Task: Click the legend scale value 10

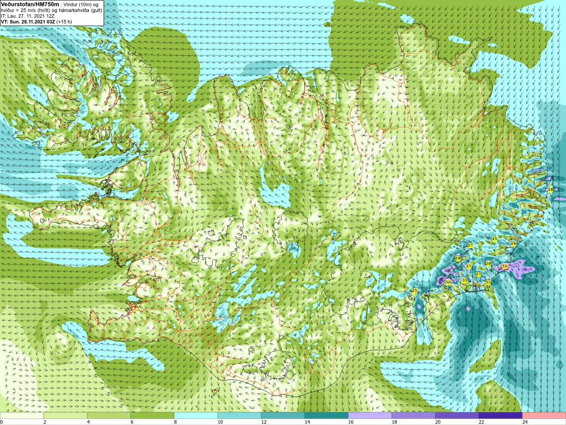Action: pyautogui.click(x=220, y=422)
